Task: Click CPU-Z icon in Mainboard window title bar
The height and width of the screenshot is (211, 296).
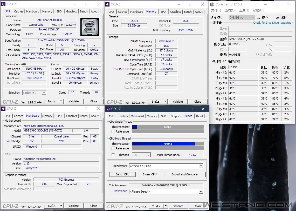Action: pos(3,109)
